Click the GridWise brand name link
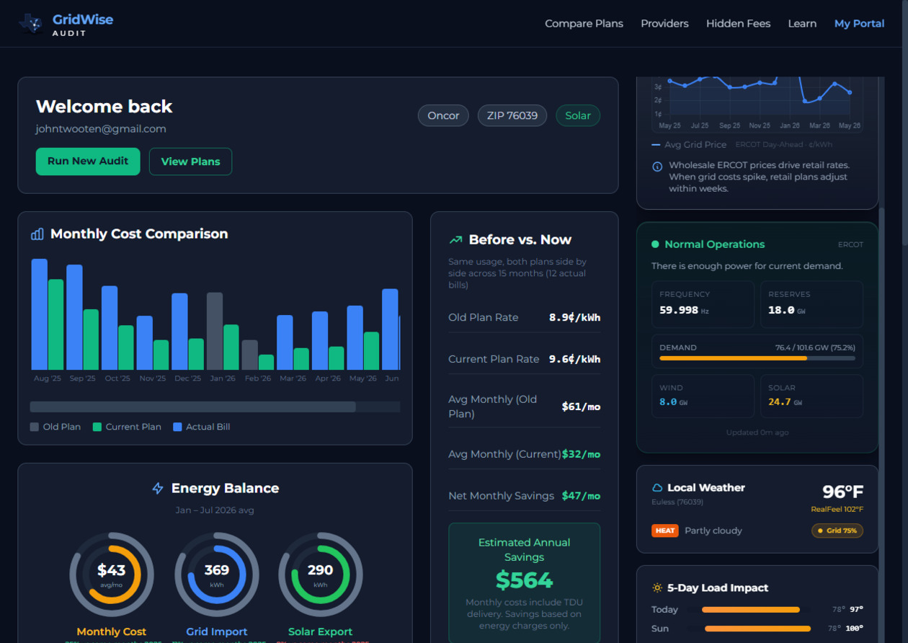 [x=82, y=19]
